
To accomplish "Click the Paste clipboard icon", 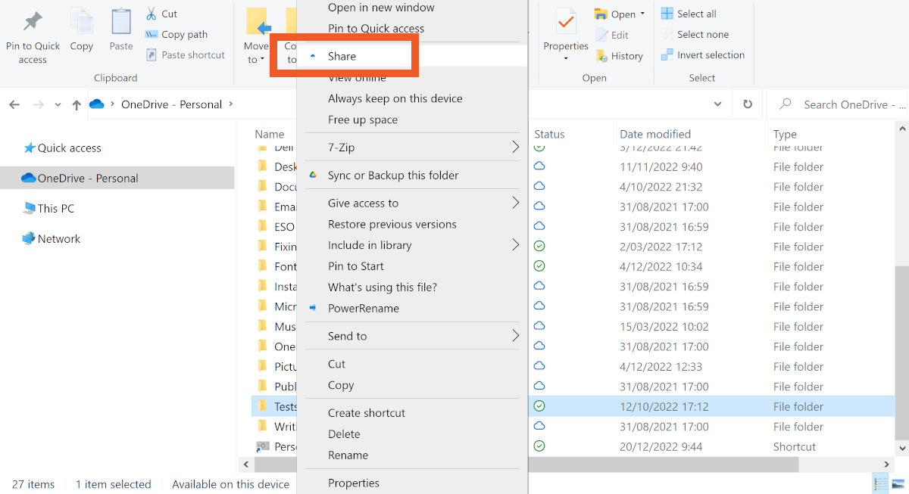I will pyautogui.click(x=121, y=21).
